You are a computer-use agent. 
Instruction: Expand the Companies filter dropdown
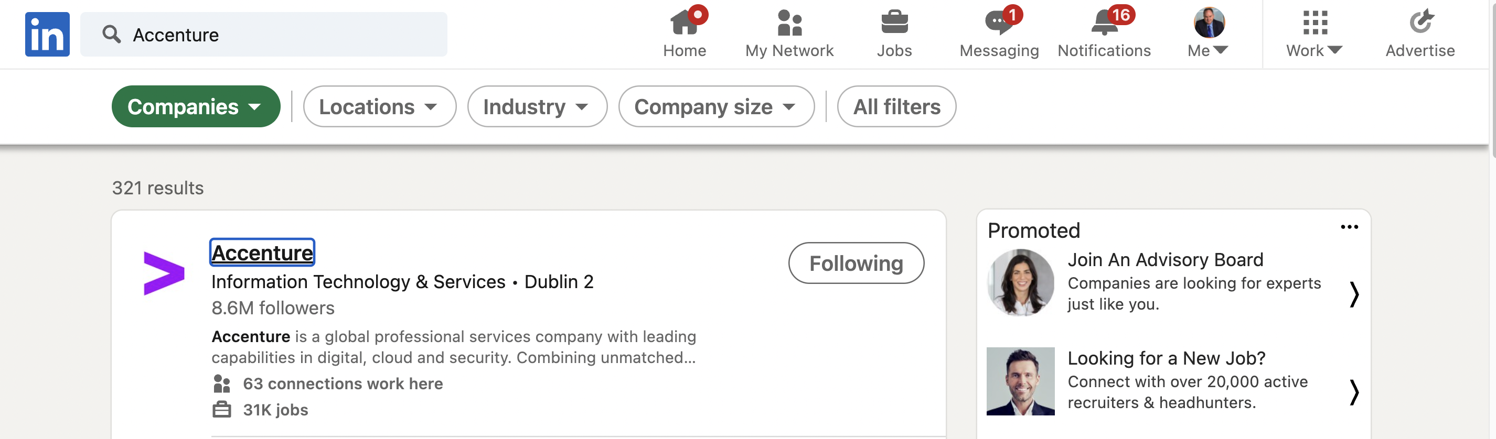tap(196, 107)
